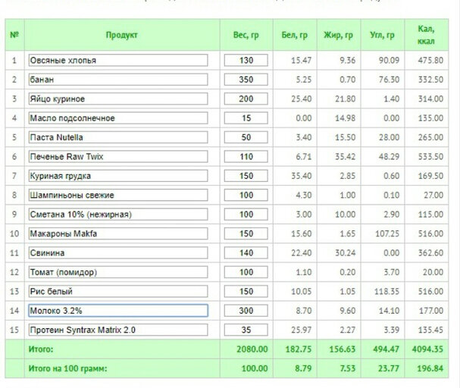Click weight field for Макароны Makfa
Screen dimensions: 460x388
246,233
